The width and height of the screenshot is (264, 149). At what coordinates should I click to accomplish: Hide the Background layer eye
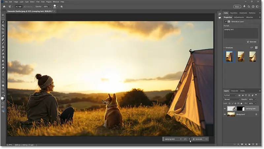[x=225, y=115]
